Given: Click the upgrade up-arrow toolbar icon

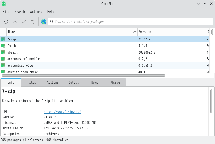Looking at the screenshot, I should [15, 22].
